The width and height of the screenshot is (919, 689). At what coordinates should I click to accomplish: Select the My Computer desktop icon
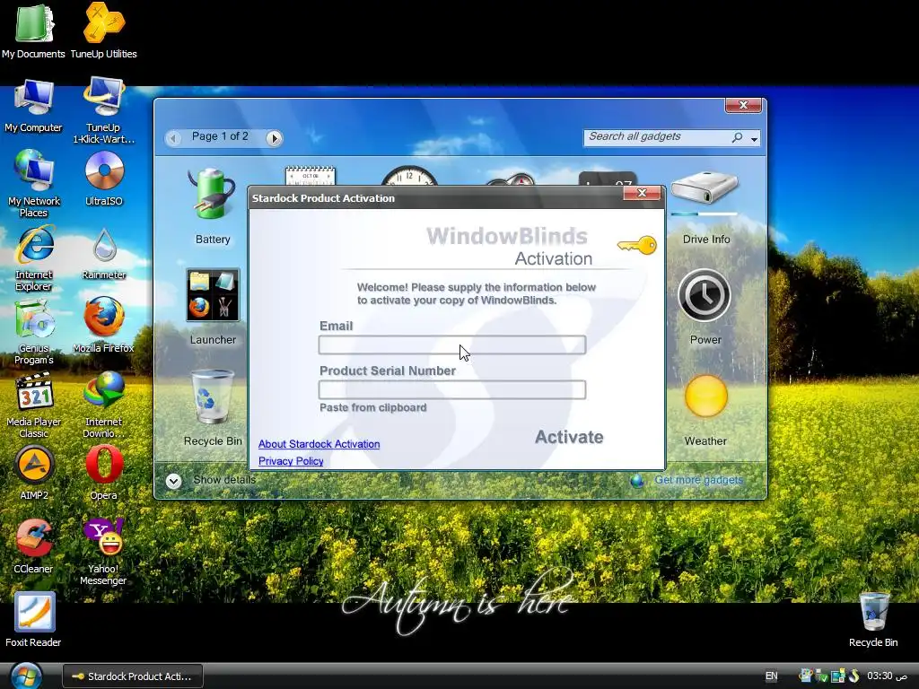(x=33, y=106)
